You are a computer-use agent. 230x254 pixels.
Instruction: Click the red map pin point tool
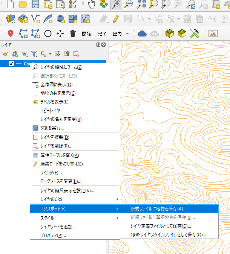click(x=11, y=33)
